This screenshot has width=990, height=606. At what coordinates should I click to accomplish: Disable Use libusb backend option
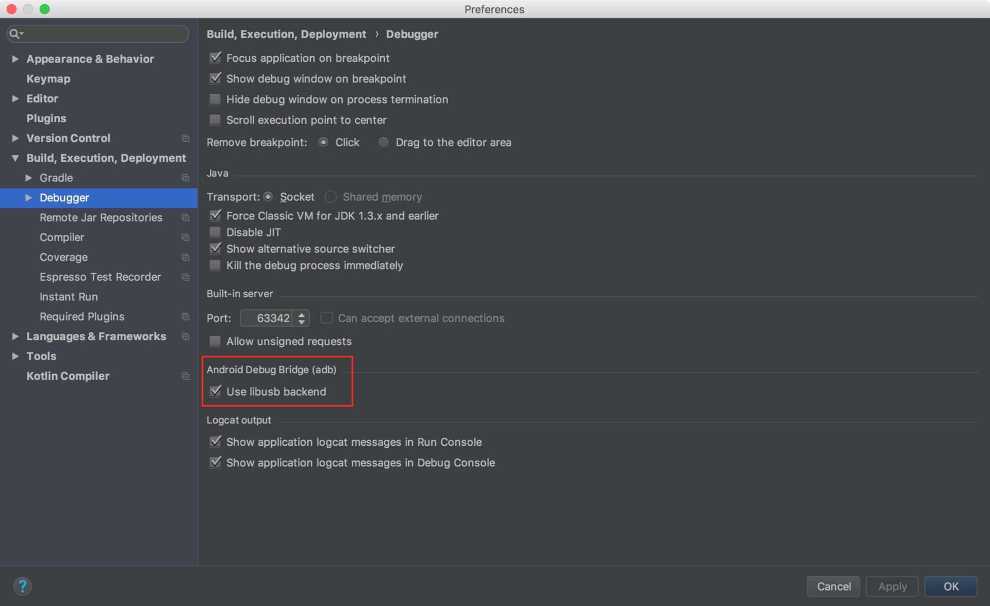click(x=216, y=391)
